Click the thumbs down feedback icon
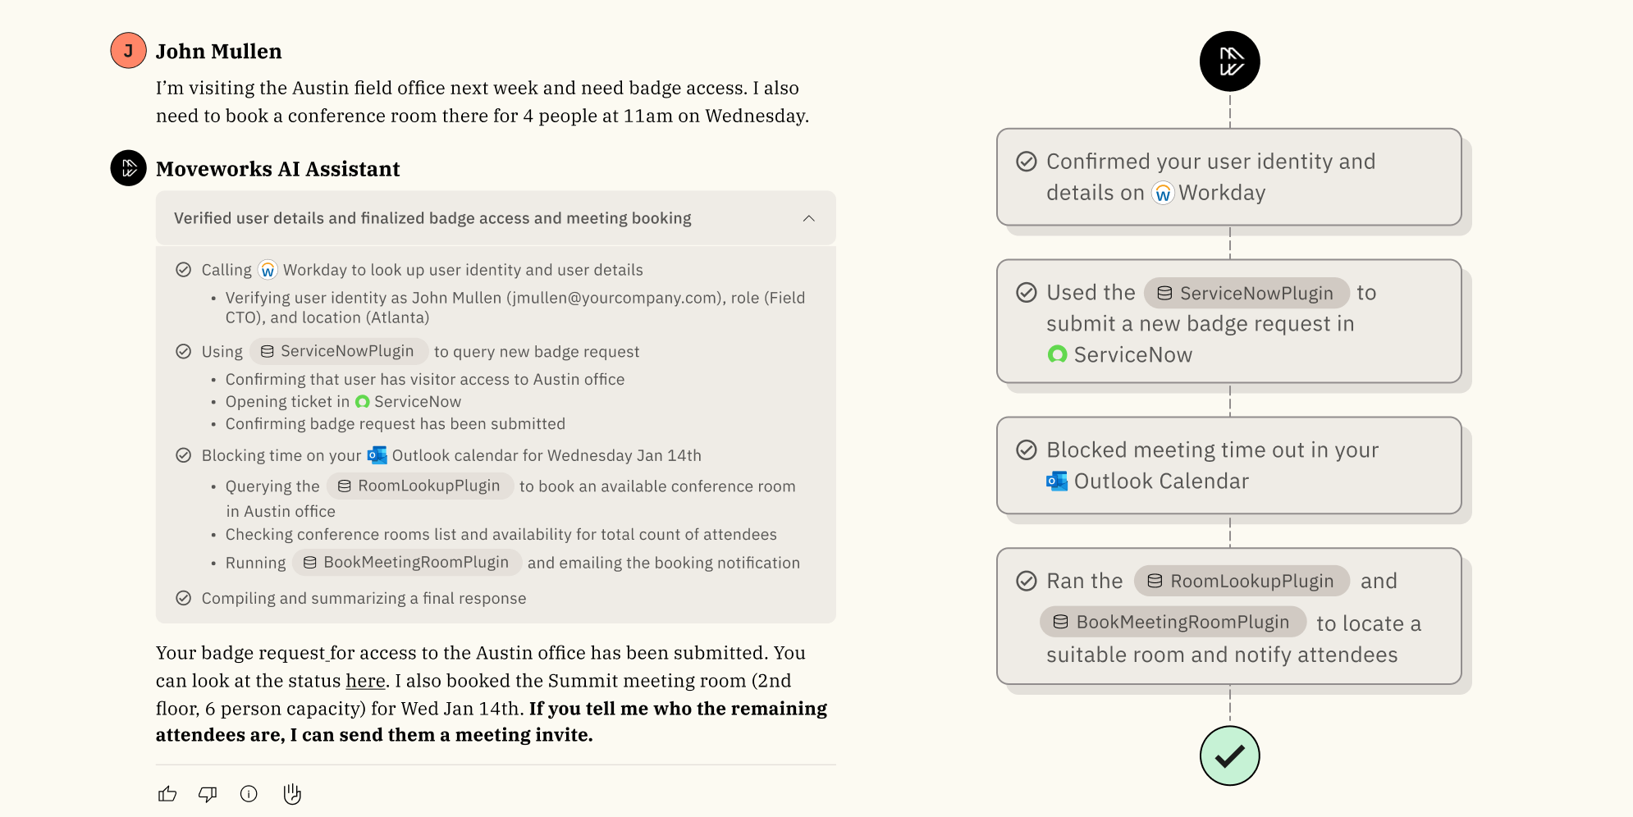The height and width of the screenshot is (817, 1633). (208, 794)
